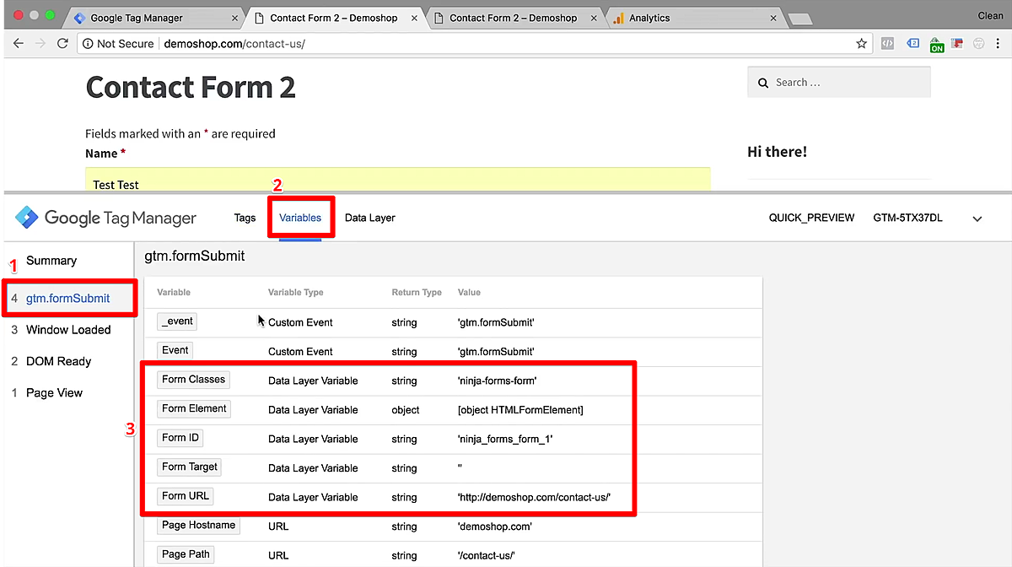Click the Variable Type column header
The height and width of the screenshot is (567, 1012).
tap(296, 292)
